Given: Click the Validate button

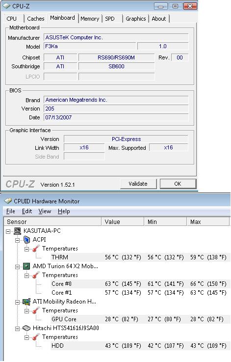Looking at the screenshot, I should [x=138, y=184].
